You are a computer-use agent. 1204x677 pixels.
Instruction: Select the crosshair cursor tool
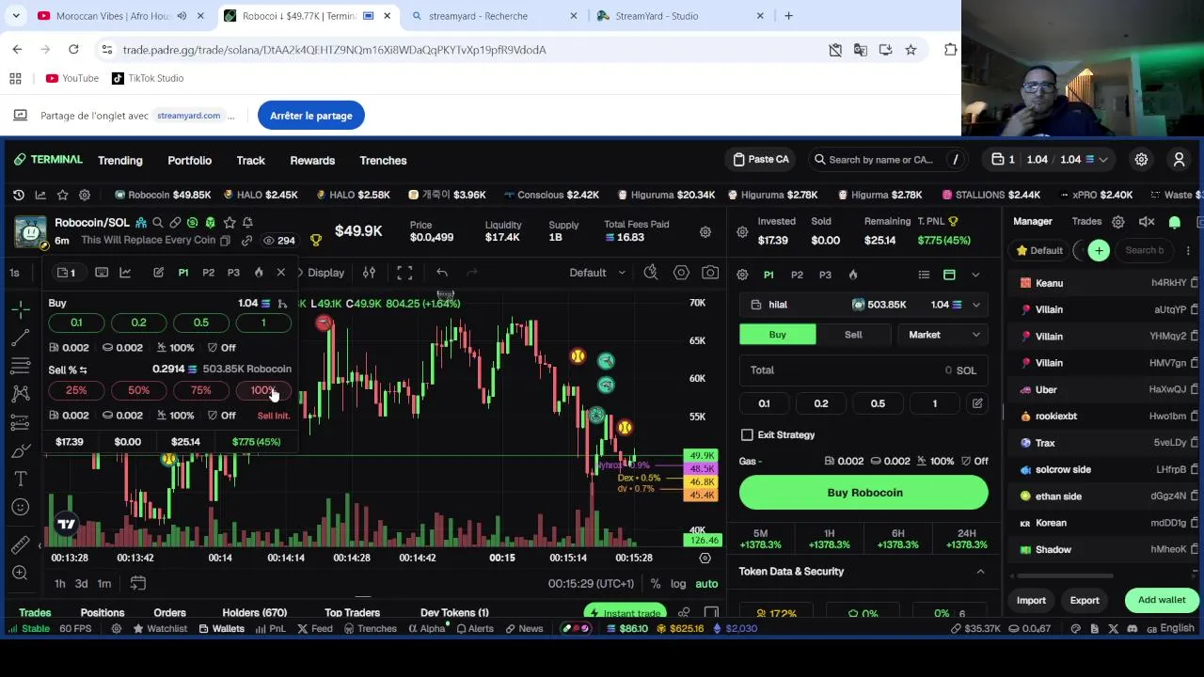pyautogui.click(x=21, y=308)
